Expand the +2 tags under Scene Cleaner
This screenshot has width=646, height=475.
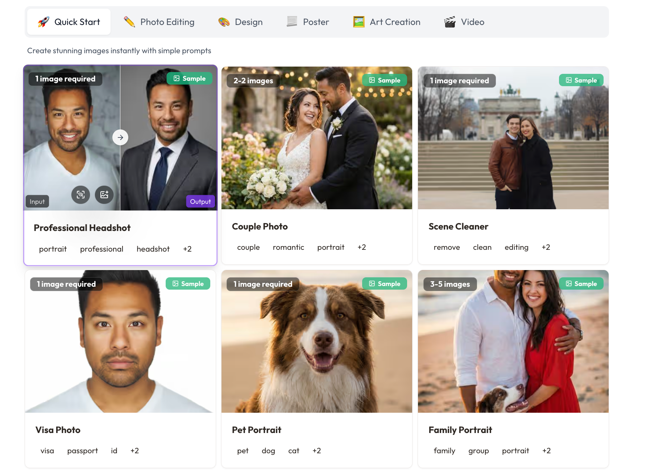[x=546, y=247]
